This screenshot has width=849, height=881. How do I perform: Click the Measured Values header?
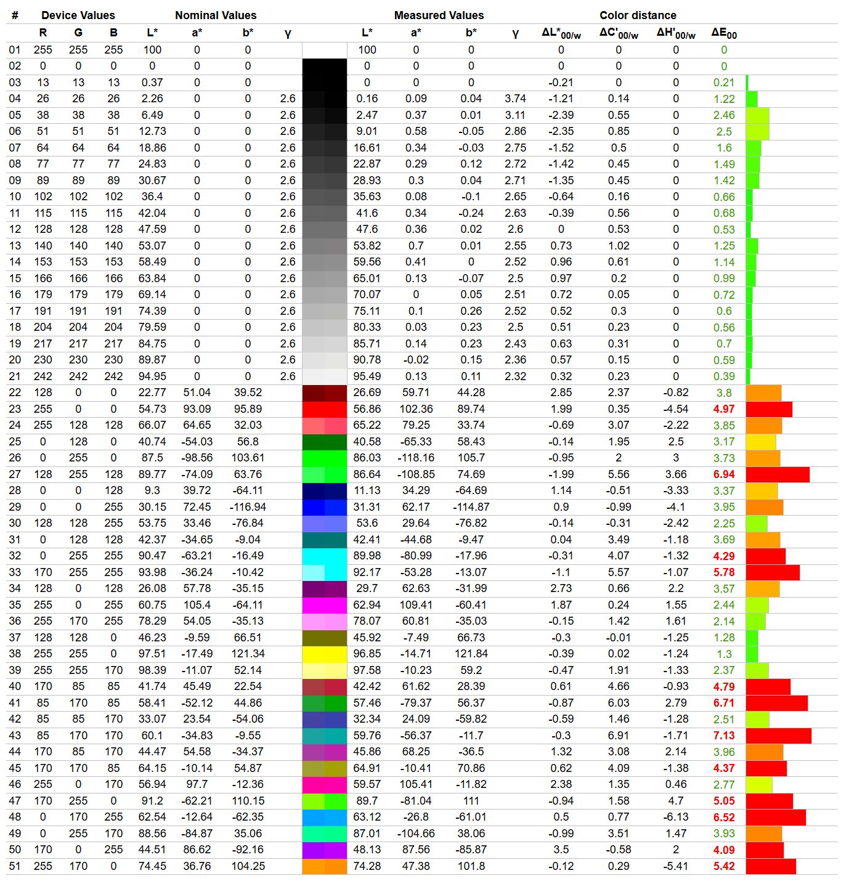[x=439, y=15]
